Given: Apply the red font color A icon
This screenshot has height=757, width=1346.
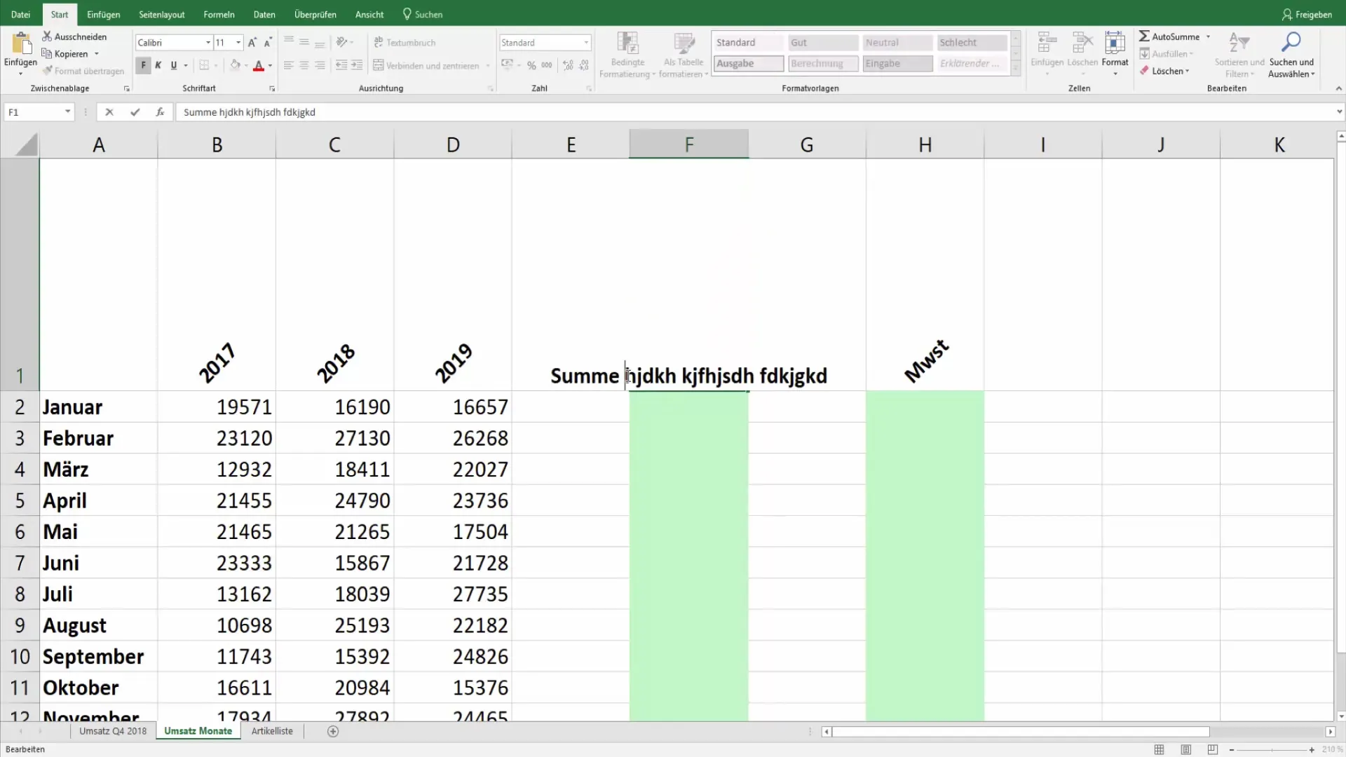Looking at the screenshot, I should (259, 66).
